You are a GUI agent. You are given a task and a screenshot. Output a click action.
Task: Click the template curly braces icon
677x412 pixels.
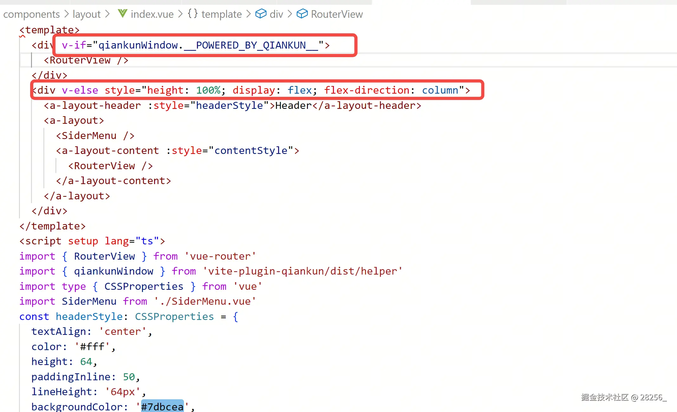pyautogui.click(x=192, y=14)
